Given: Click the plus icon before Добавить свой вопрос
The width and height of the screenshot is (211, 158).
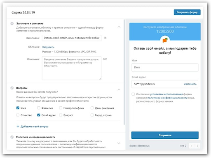Looking at the screenshot, I should tap(18, 126).
